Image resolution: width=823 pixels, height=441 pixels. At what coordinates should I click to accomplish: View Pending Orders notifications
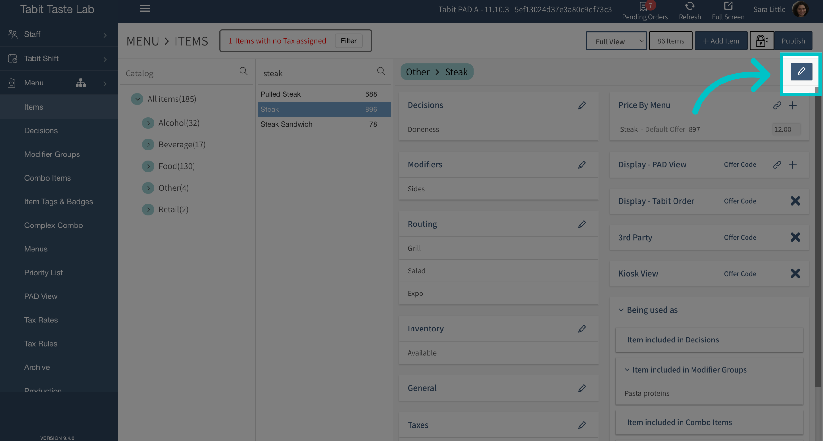pyautogui.click(x=645, y=11)
